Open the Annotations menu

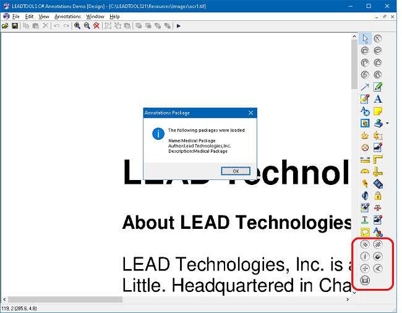pyautogui.click(x=67, y=17)
